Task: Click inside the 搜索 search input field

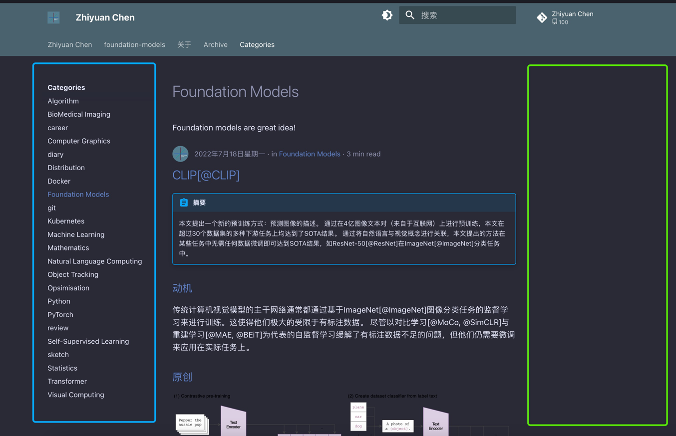Action: [464, 15]
